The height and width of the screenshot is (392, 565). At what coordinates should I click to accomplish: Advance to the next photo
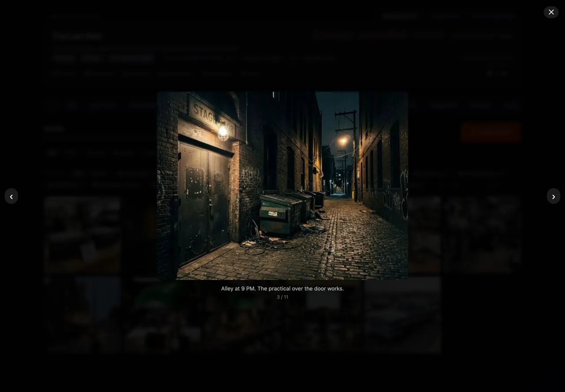554,196
